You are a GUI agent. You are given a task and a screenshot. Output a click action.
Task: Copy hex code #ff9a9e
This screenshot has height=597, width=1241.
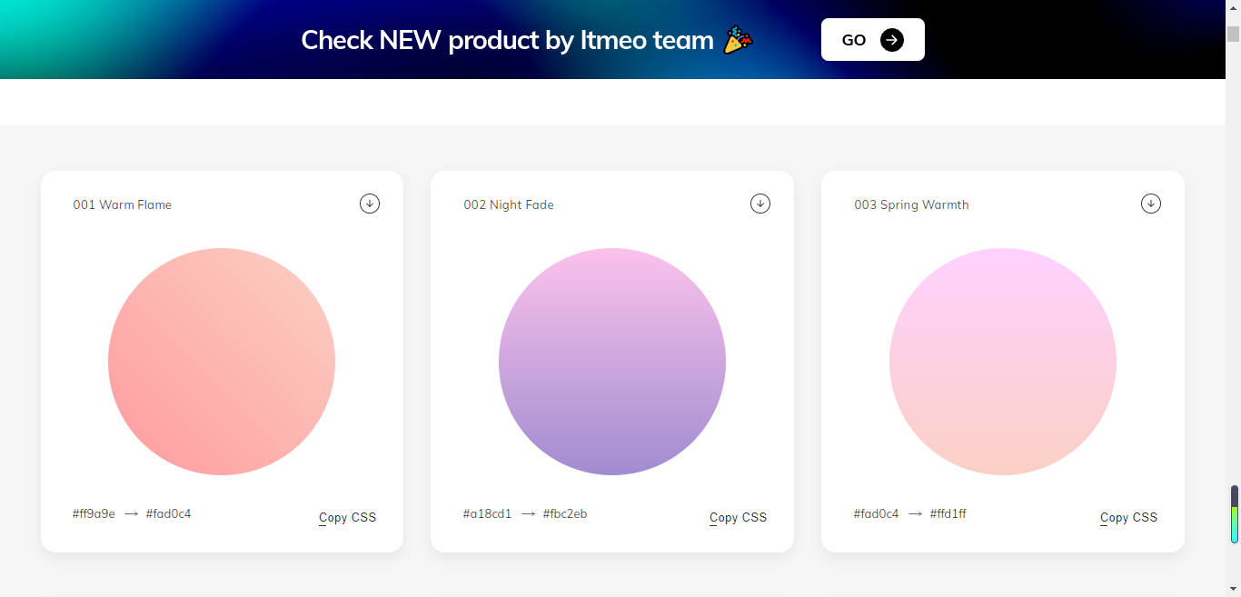[94, 513]
